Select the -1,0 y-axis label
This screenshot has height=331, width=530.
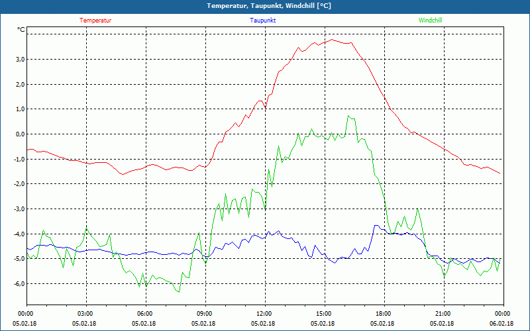[20, 159]
